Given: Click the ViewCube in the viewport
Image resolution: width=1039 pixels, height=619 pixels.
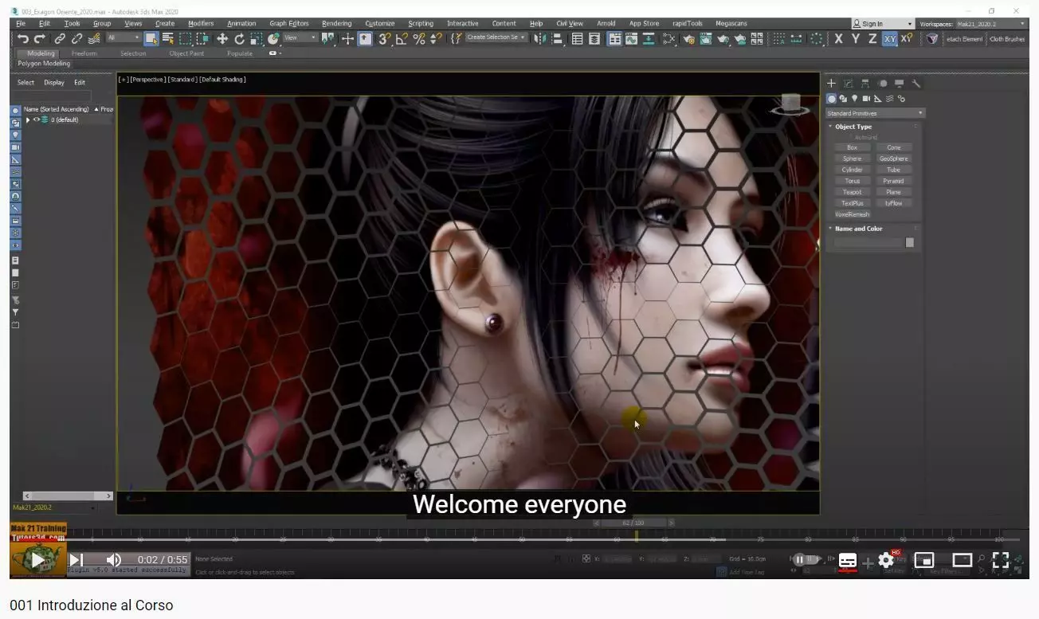Looking at the screenshot, I should click(x=790, y=105).
